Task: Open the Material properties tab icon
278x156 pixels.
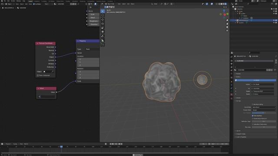Action: coord(232,94)
